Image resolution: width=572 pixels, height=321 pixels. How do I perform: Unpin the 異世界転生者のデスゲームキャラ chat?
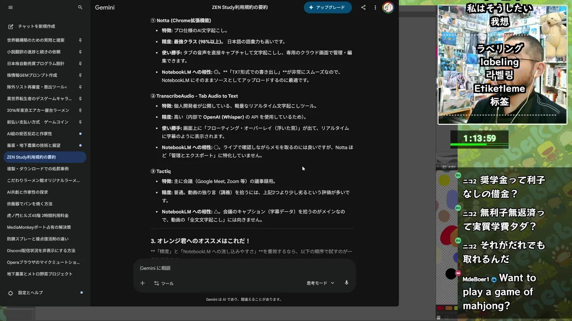(80, 99)
